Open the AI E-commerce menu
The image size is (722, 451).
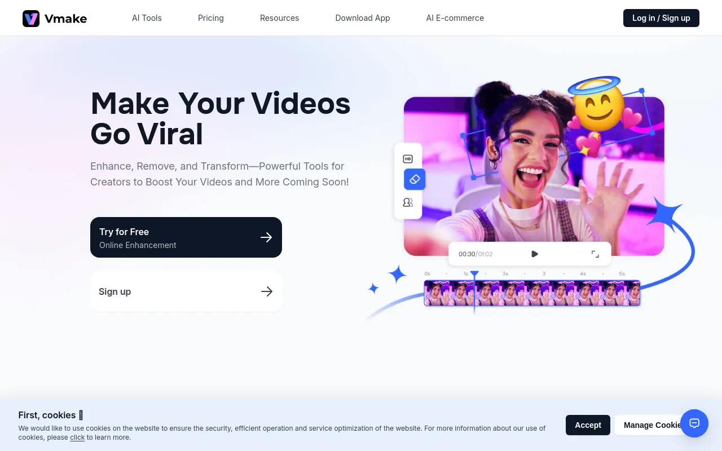tap(455, 18)
